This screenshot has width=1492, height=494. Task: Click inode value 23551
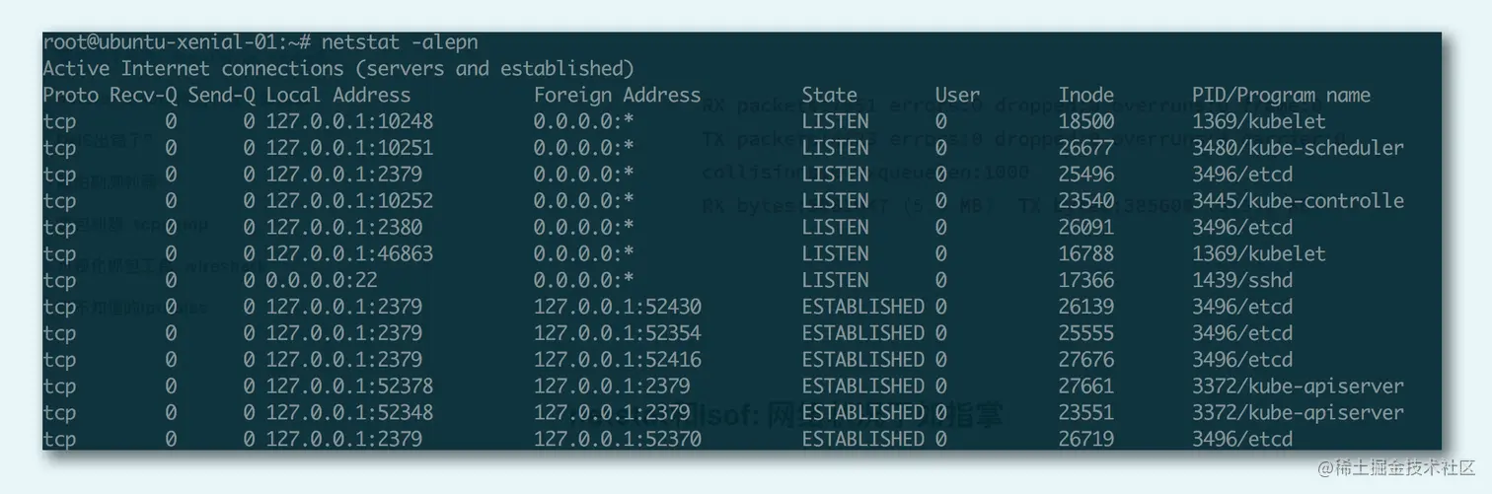tap(1086, 413)
